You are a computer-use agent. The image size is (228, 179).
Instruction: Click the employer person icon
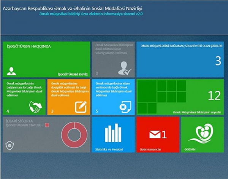pyautogui.click(x=11, y=71)
